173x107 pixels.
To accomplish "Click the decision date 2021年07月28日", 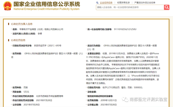I will (x=44, y=100).
